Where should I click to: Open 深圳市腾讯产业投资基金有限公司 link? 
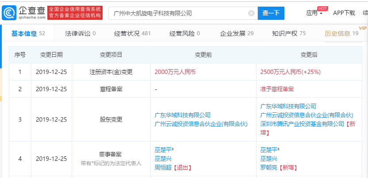coord(302,124)
